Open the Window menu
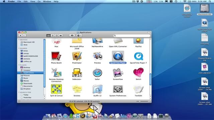The width and height of the screenshot is (214, 120). click(47, 1)
